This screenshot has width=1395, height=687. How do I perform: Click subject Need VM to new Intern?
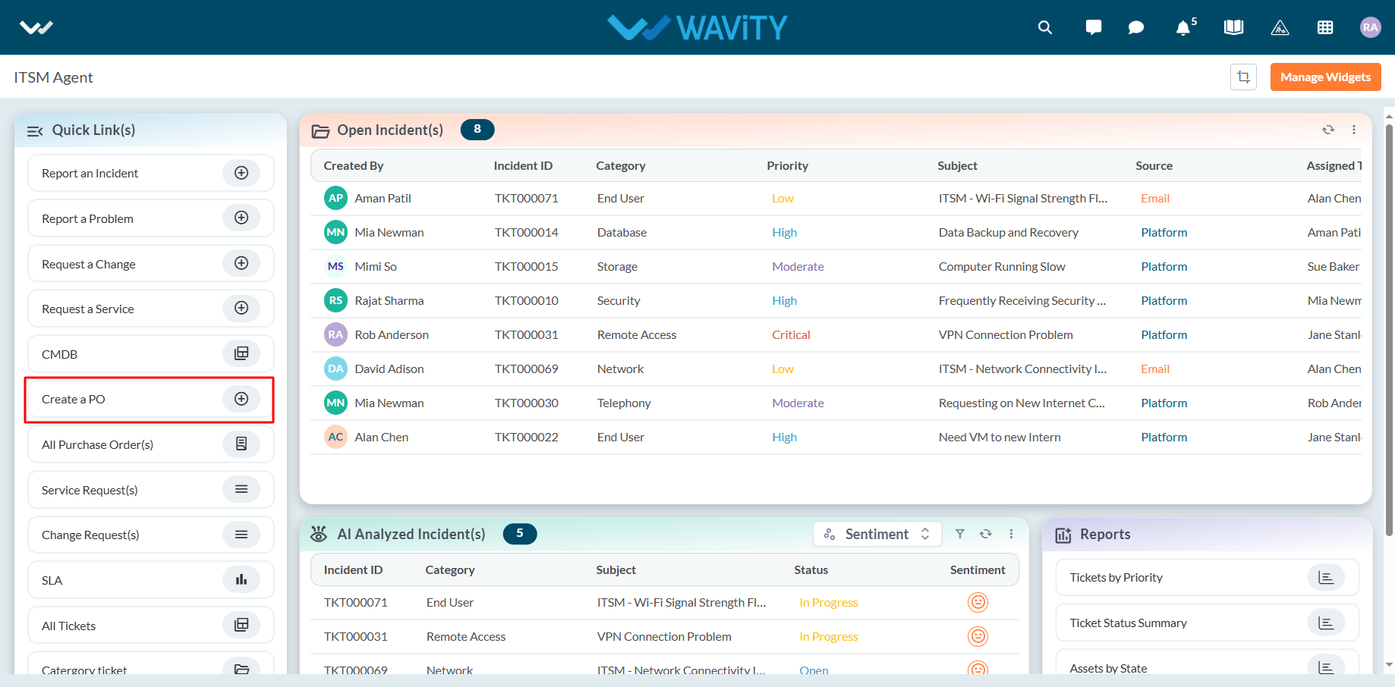[x=1000, y=437]
